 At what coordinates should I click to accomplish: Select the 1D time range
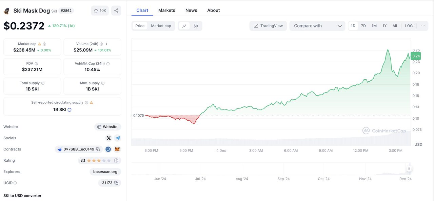pos(353,26)
